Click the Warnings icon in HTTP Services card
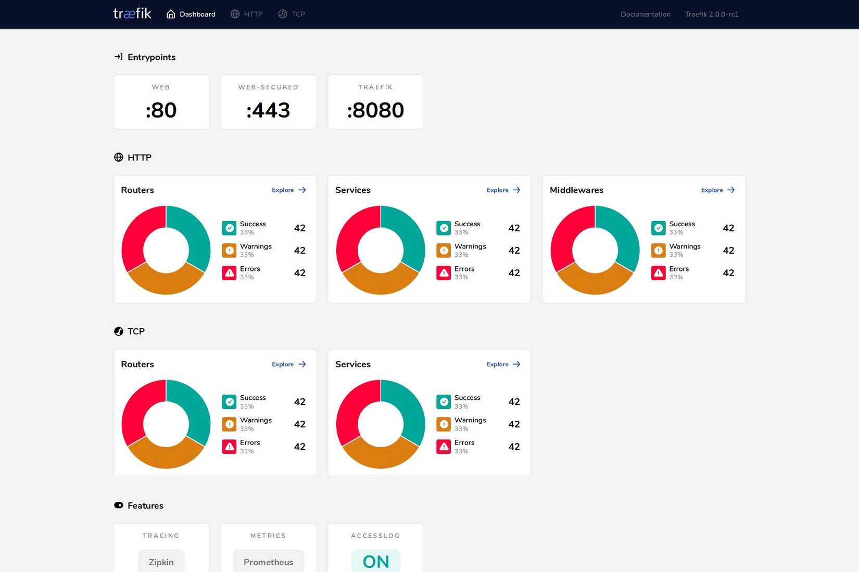 coord(444,250)
